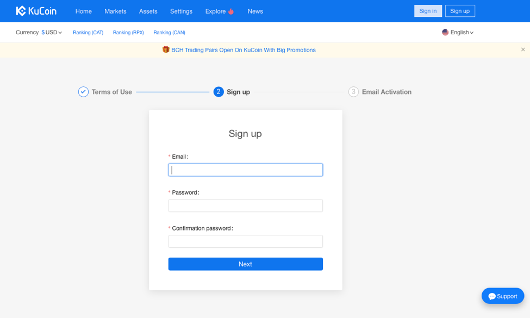This screenshot has width=530, height=318.
Task: Click the Currency label
Action: (27, 33)
